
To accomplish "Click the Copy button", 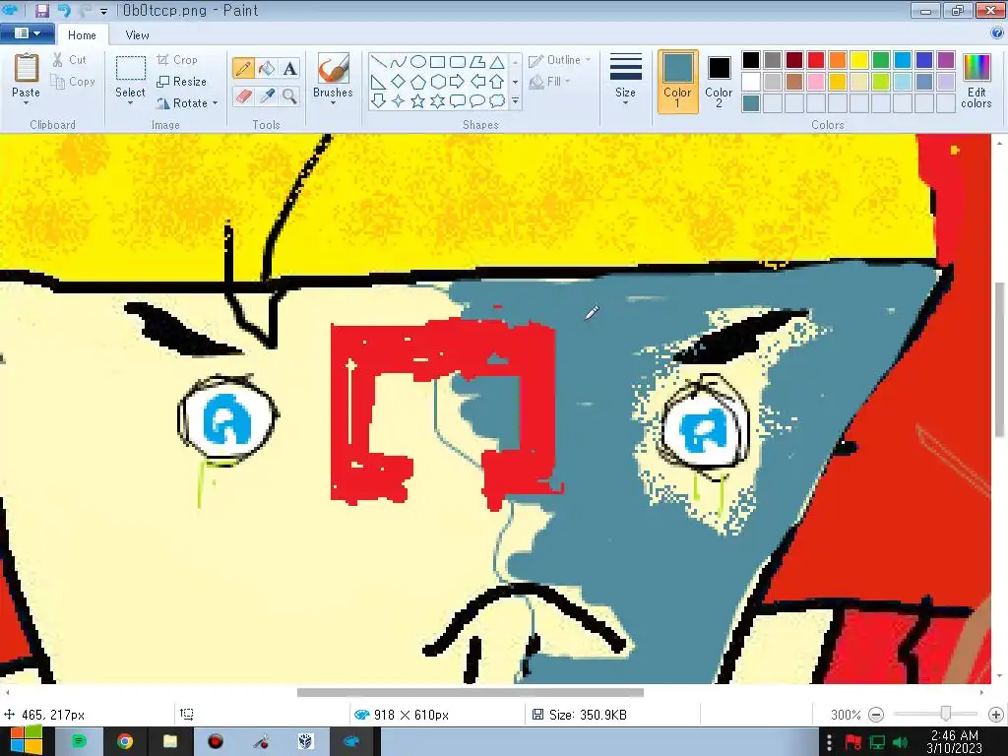I will tap(73, 82).
